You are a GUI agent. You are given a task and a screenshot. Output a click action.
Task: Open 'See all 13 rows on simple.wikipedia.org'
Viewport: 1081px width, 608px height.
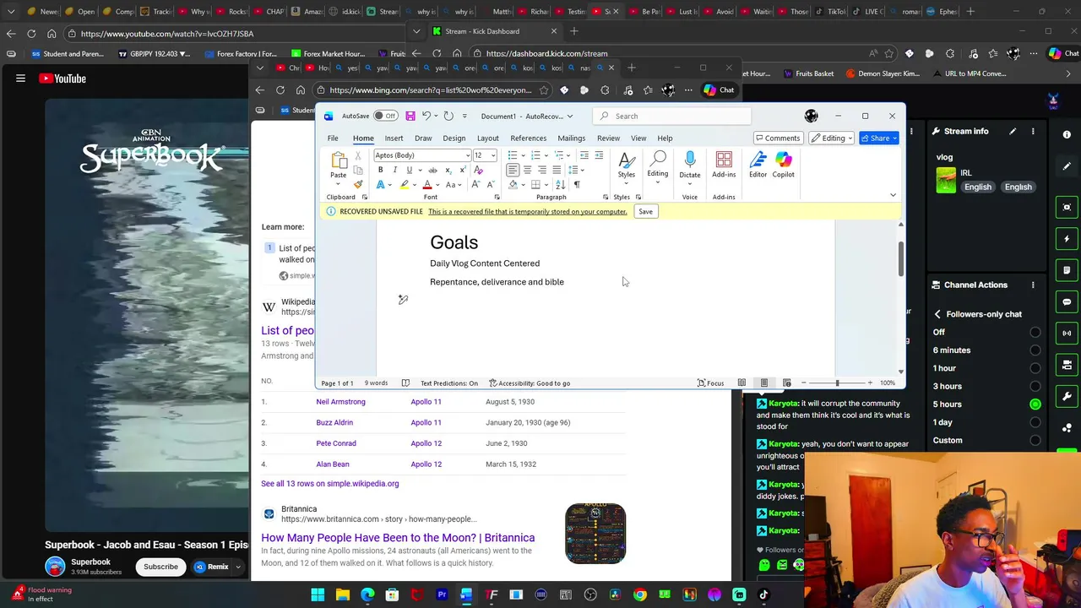pos(329,484)
